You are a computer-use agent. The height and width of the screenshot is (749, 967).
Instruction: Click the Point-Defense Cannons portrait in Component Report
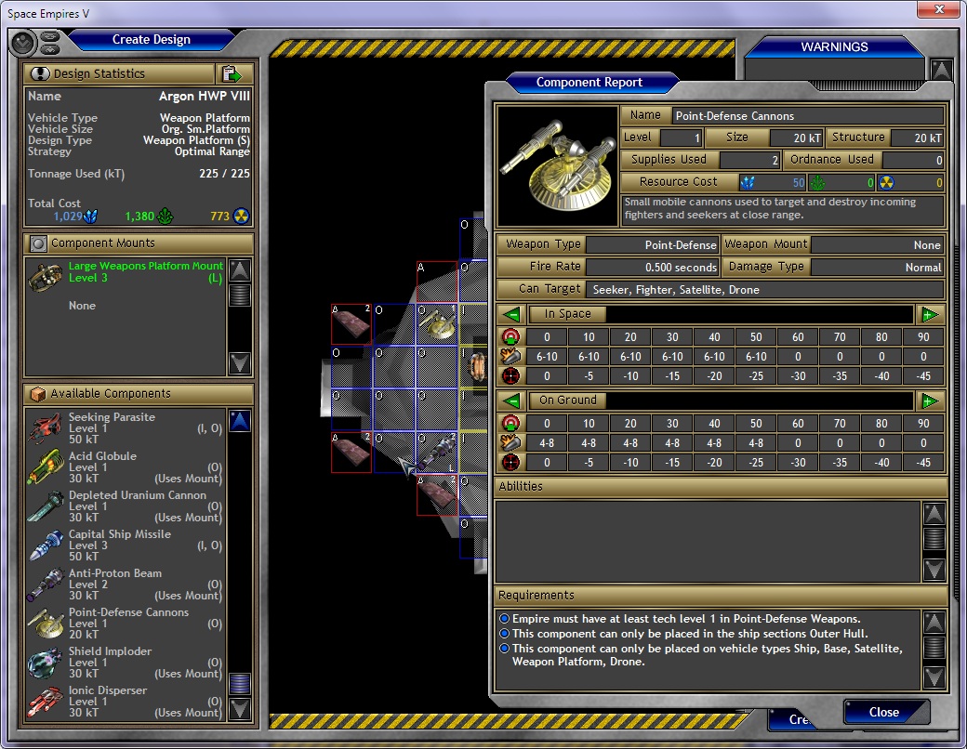click(x=558, y=165)
